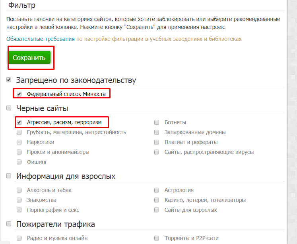The height and width of the screenshot is (244, 297).
Task: Check the Фишинг option
Action: (19, 162)
